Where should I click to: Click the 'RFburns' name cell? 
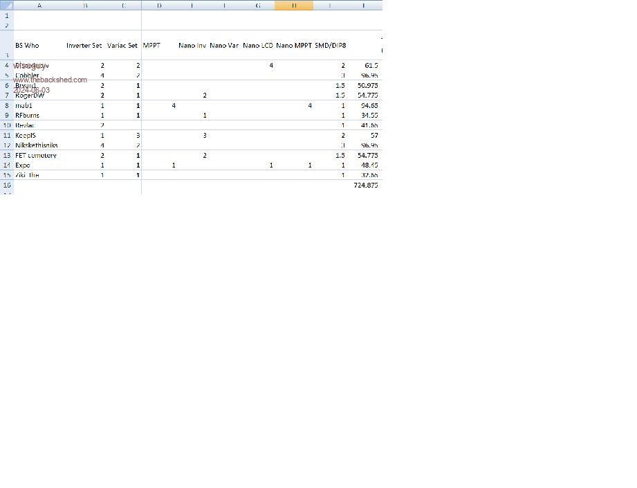28,115
